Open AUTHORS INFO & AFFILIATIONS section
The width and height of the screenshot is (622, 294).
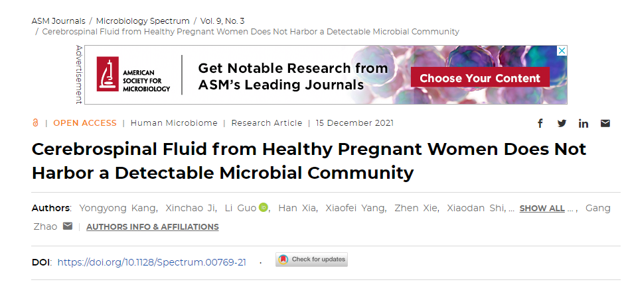click(x=152, y=227)
